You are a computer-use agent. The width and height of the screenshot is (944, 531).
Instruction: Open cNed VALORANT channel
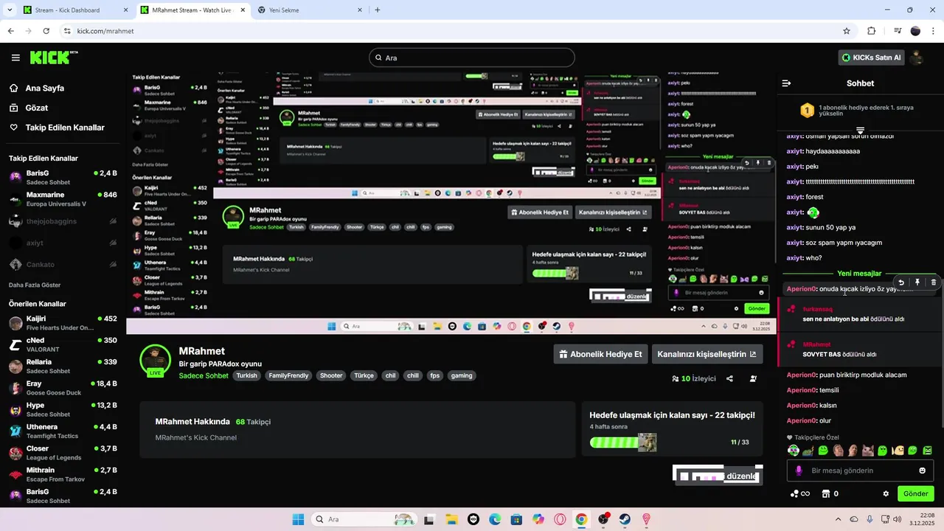pyautogui.click(x=63, y=344)
